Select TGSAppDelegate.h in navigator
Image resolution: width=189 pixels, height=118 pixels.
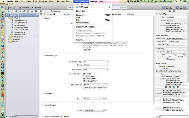point(20,20)
